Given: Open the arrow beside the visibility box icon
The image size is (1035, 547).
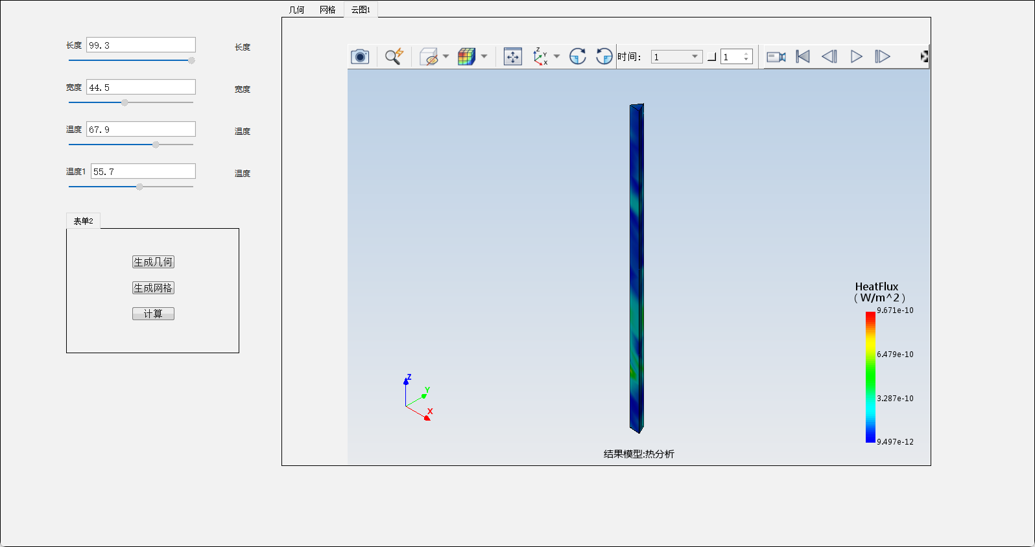Looking at the screenshot, I should (x=446, y=56).
